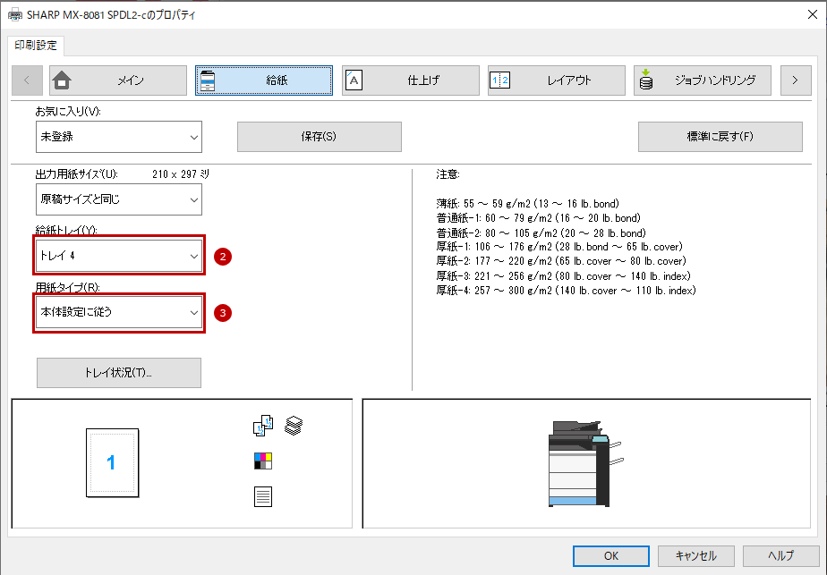Open the 給紙トレイ dropdown showing トレイ 4

click(119, 256)
